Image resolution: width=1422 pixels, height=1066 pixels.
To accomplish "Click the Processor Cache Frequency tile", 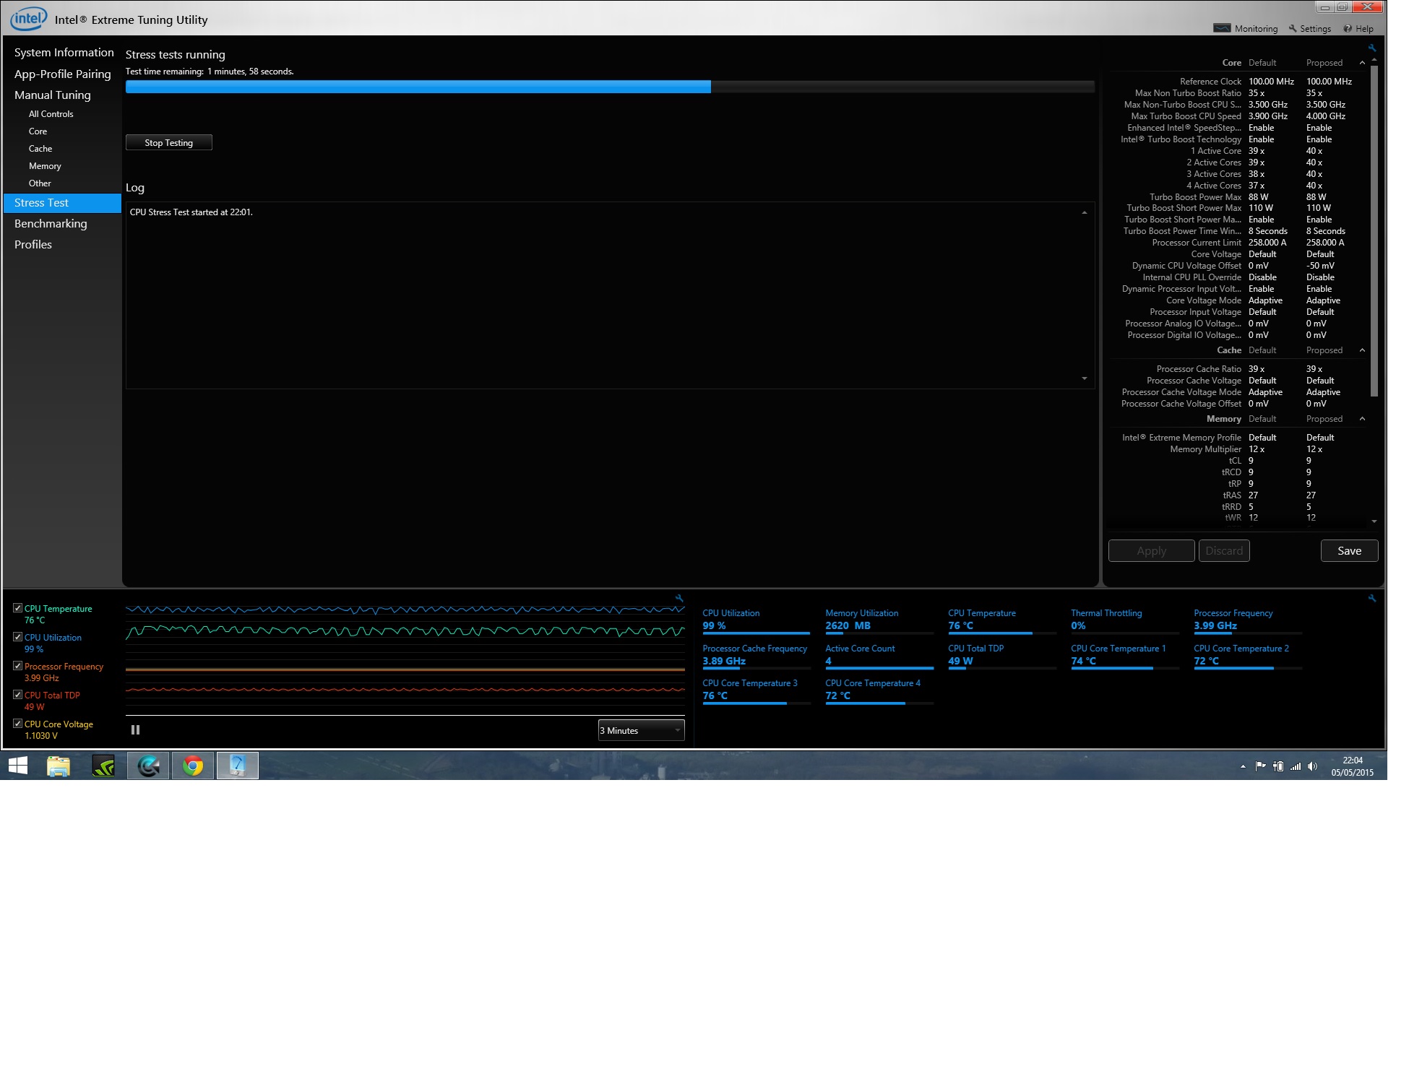I will point(757,656).
